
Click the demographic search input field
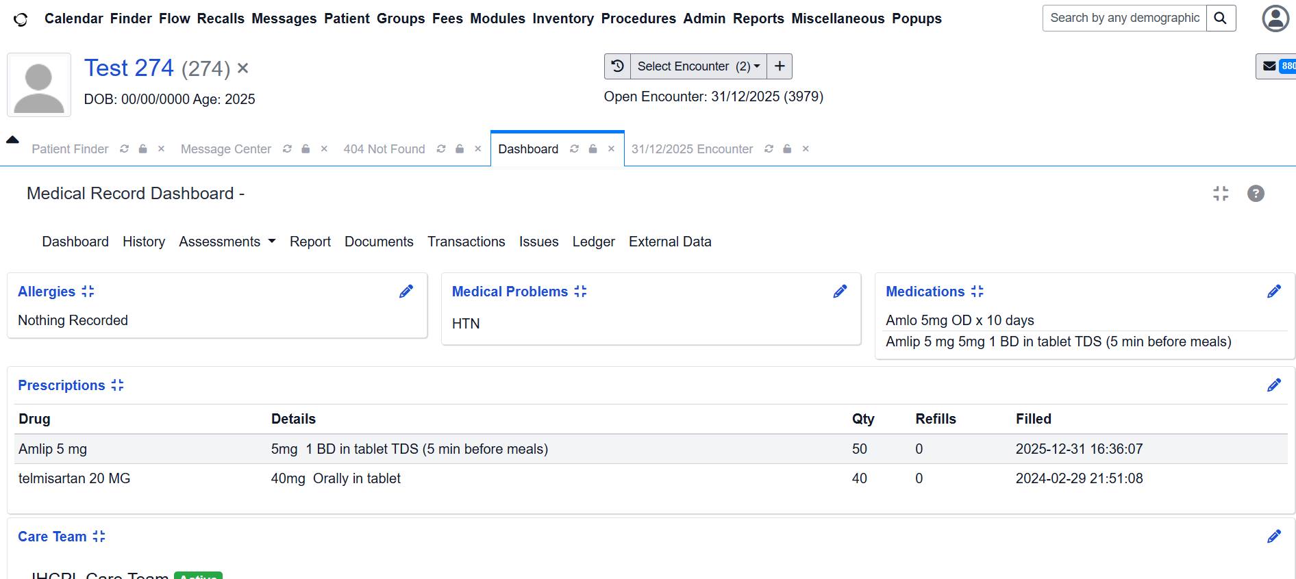point(1124,18)
